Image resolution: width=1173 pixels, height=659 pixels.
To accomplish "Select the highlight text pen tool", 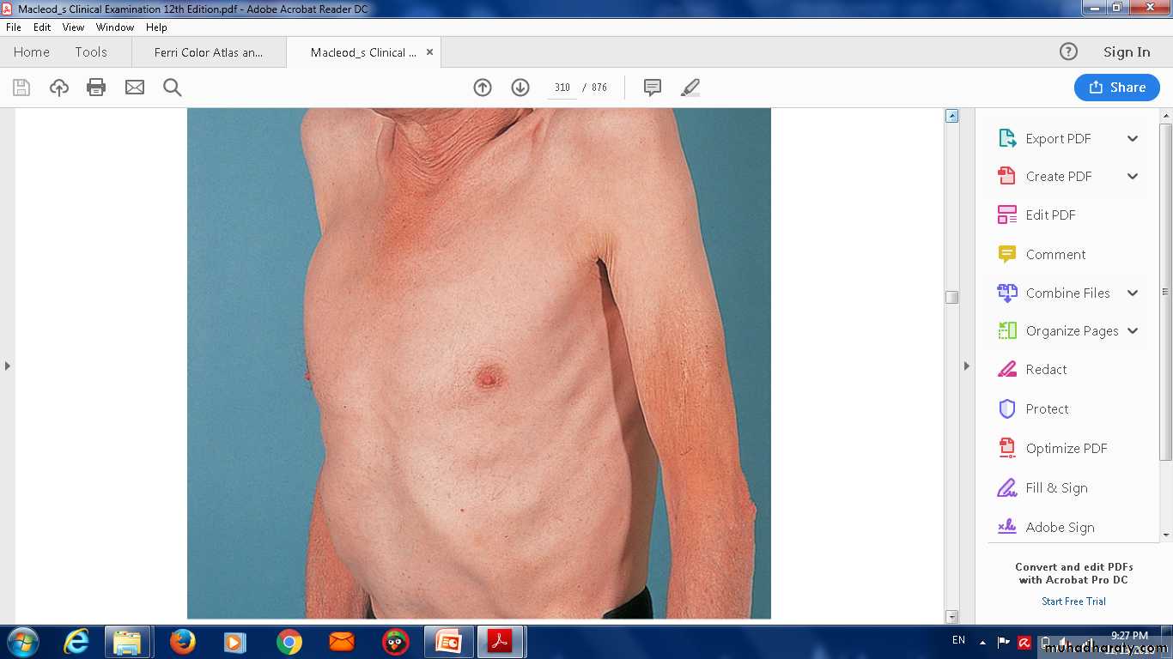I will pyautogui.click(x=690, y=88).
